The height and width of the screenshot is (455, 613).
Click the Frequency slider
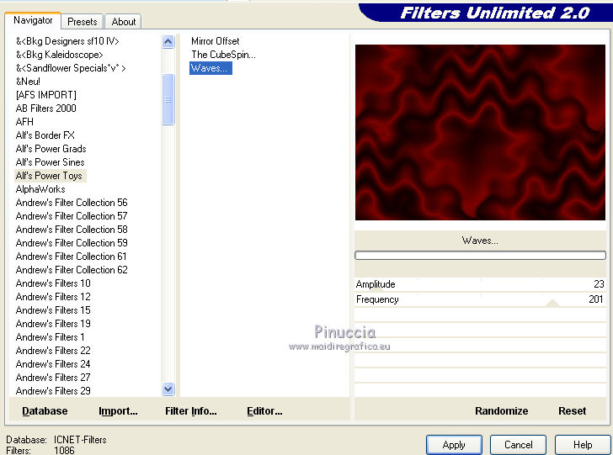(x=480, y=299)
